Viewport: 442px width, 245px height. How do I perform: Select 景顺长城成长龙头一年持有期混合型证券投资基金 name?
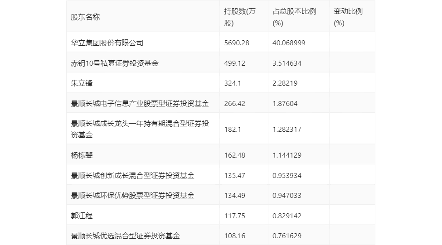click(x=140, y=129)
